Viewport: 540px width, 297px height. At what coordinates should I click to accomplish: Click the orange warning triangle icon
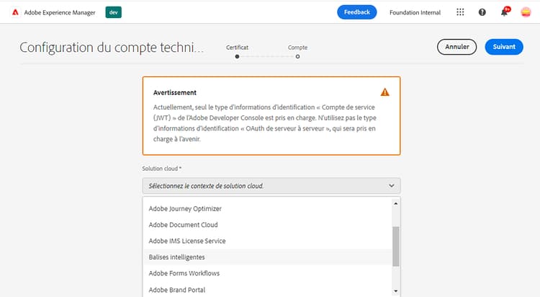[x=384, y=92]
